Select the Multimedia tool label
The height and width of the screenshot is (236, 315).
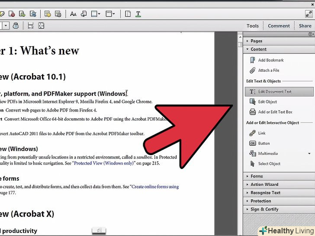click(268, 153)
